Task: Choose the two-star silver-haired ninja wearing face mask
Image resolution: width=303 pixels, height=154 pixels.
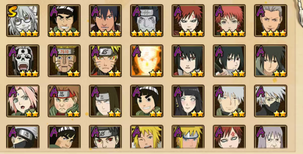Action: point(270,101)
